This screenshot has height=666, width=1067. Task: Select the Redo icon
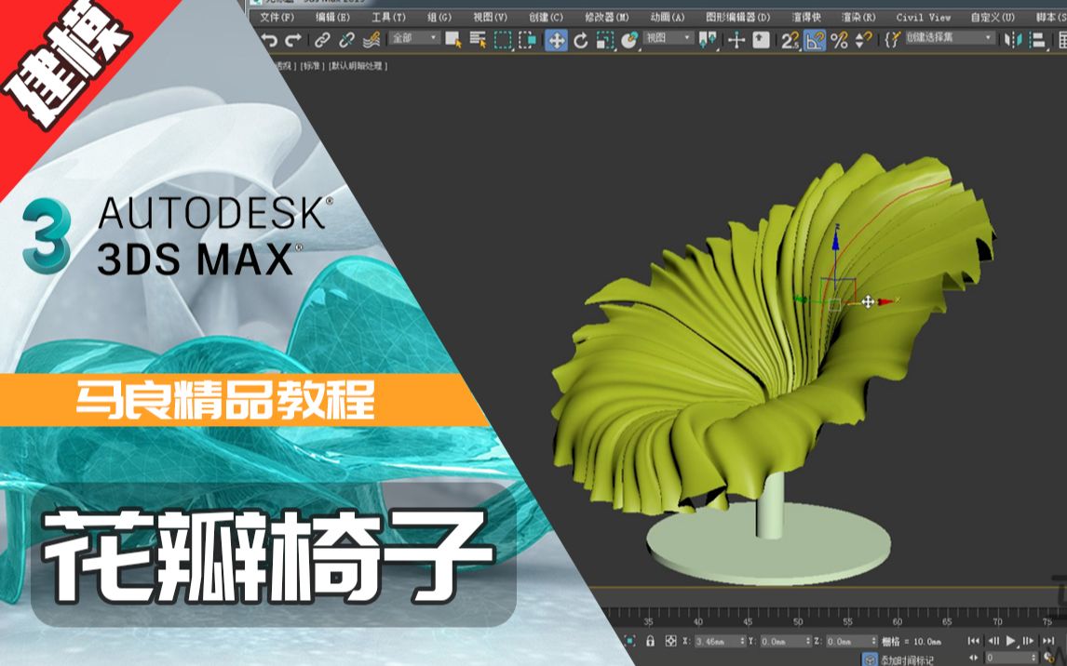291,40
